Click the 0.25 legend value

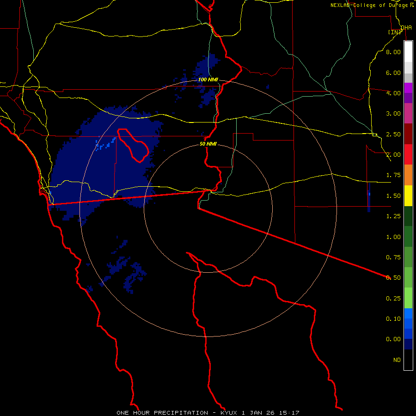pos(393,299)
